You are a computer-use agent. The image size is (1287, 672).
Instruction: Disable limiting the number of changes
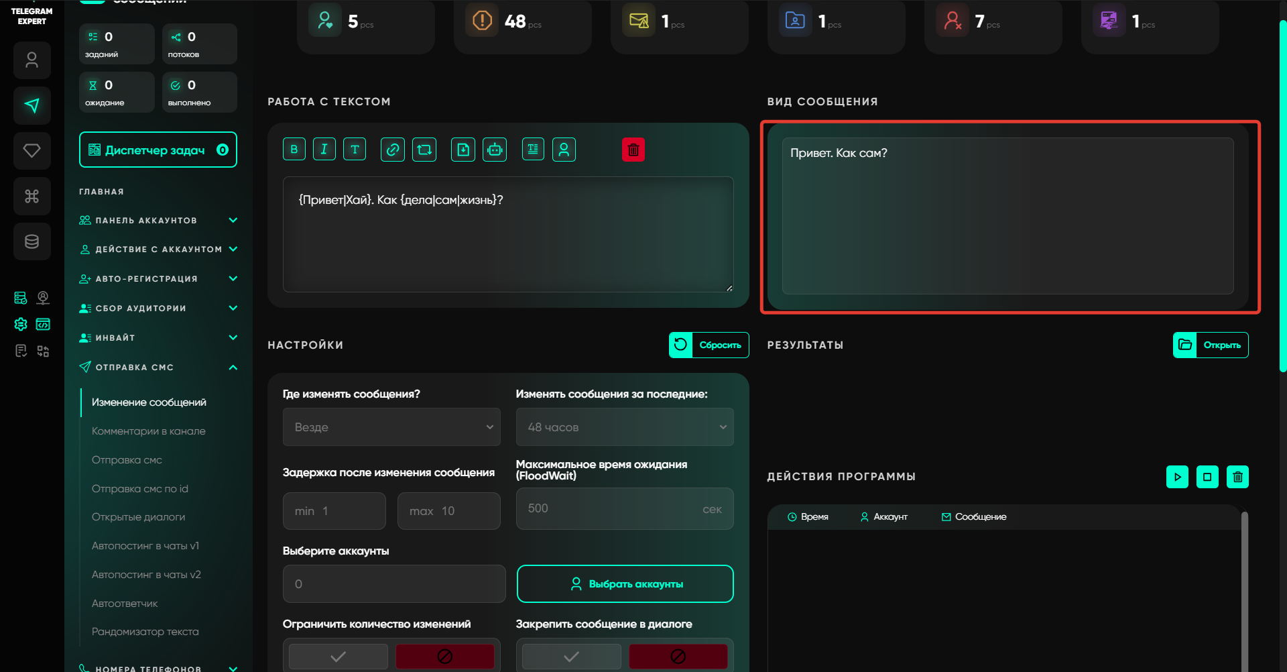coord(444,657)
